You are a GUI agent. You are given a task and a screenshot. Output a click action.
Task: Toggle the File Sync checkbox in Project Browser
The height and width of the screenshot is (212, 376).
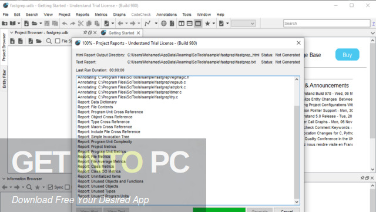pos(58,41)
